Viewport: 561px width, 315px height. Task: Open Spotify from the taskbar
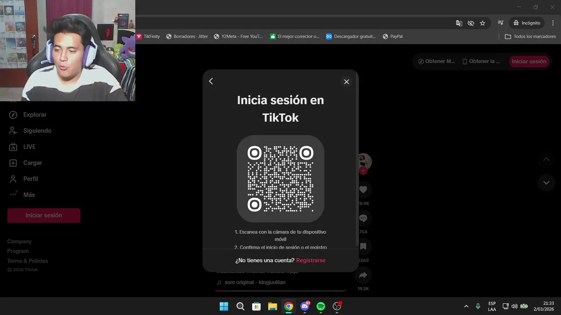[321, 306]
